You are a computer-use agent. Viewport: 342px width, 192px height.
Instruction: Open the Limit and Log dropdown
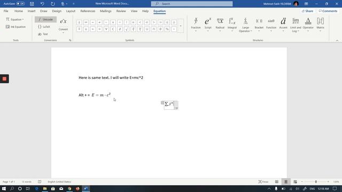coord(296,25)
